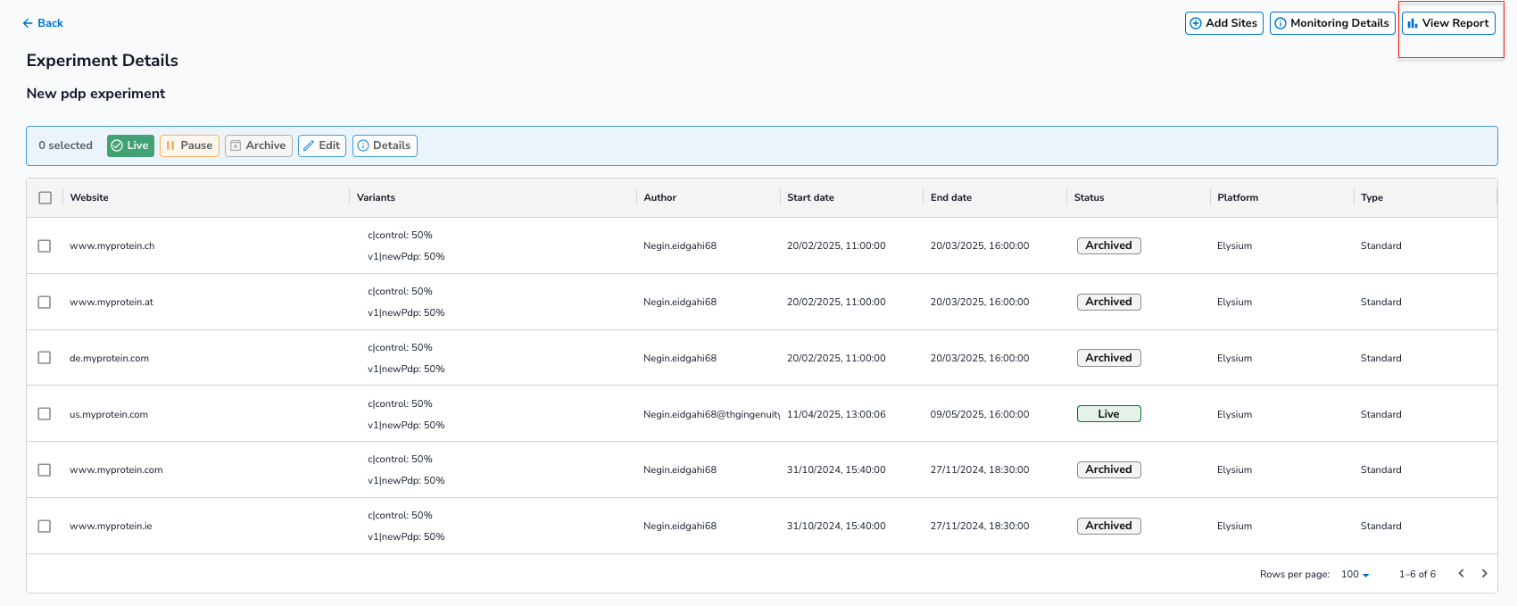The width and height of the screenshot is (1517, 606).
Task: Expand the Rows per page dropdown
Action: coord(1355,575)
